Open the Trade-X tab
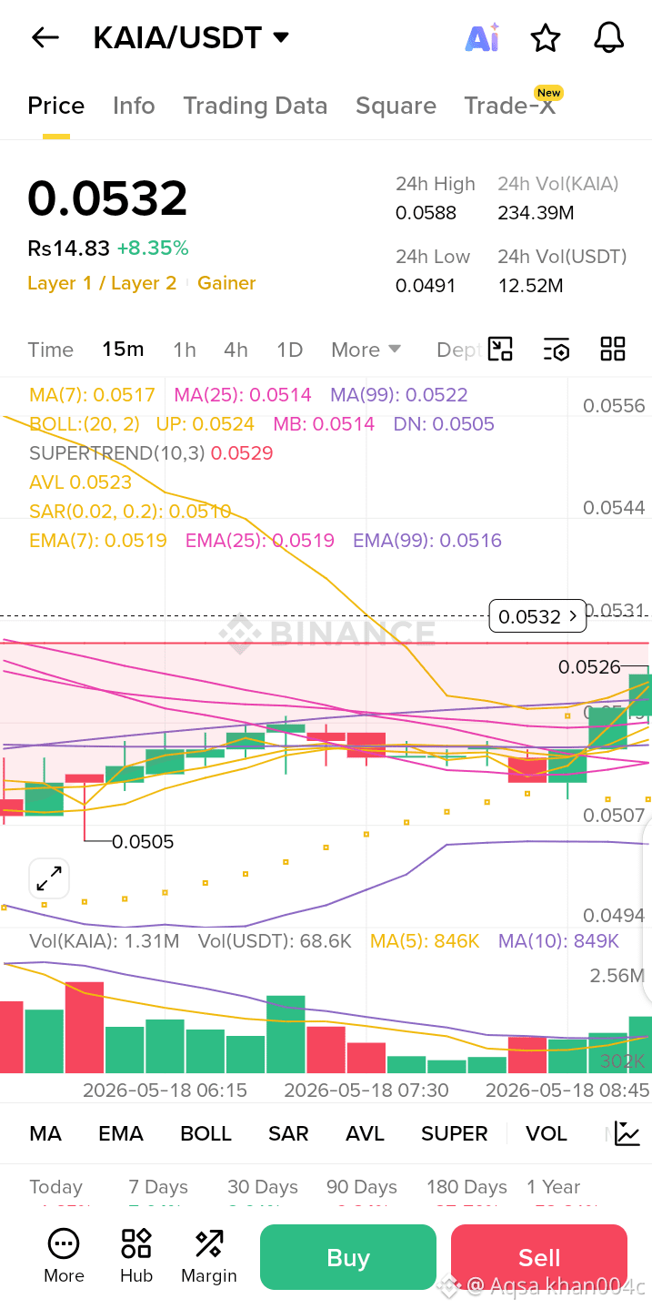This screenshot has height=1309, width=652. click(x=510, y=106)
